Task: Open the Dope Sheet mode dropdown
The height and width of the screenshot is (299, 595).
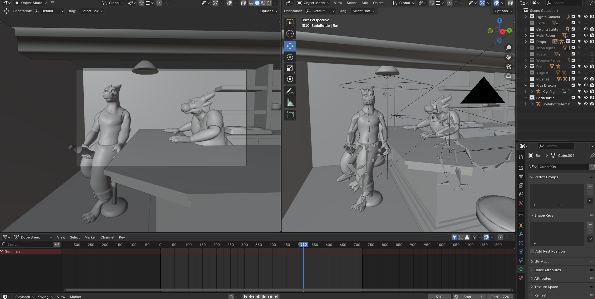Action: pyautogui.click(x=33, y=237)
